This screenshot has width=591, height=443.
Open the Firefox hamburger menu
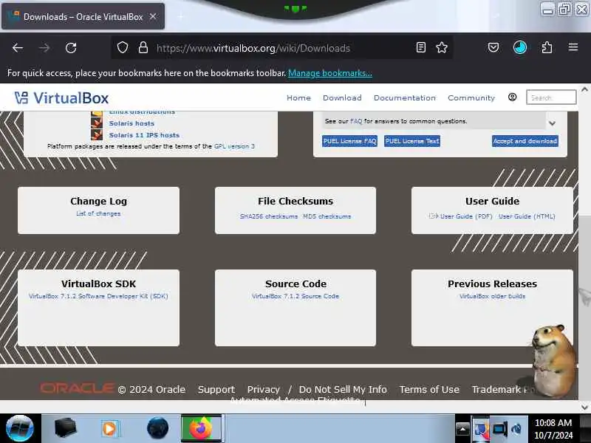point(573,47)
